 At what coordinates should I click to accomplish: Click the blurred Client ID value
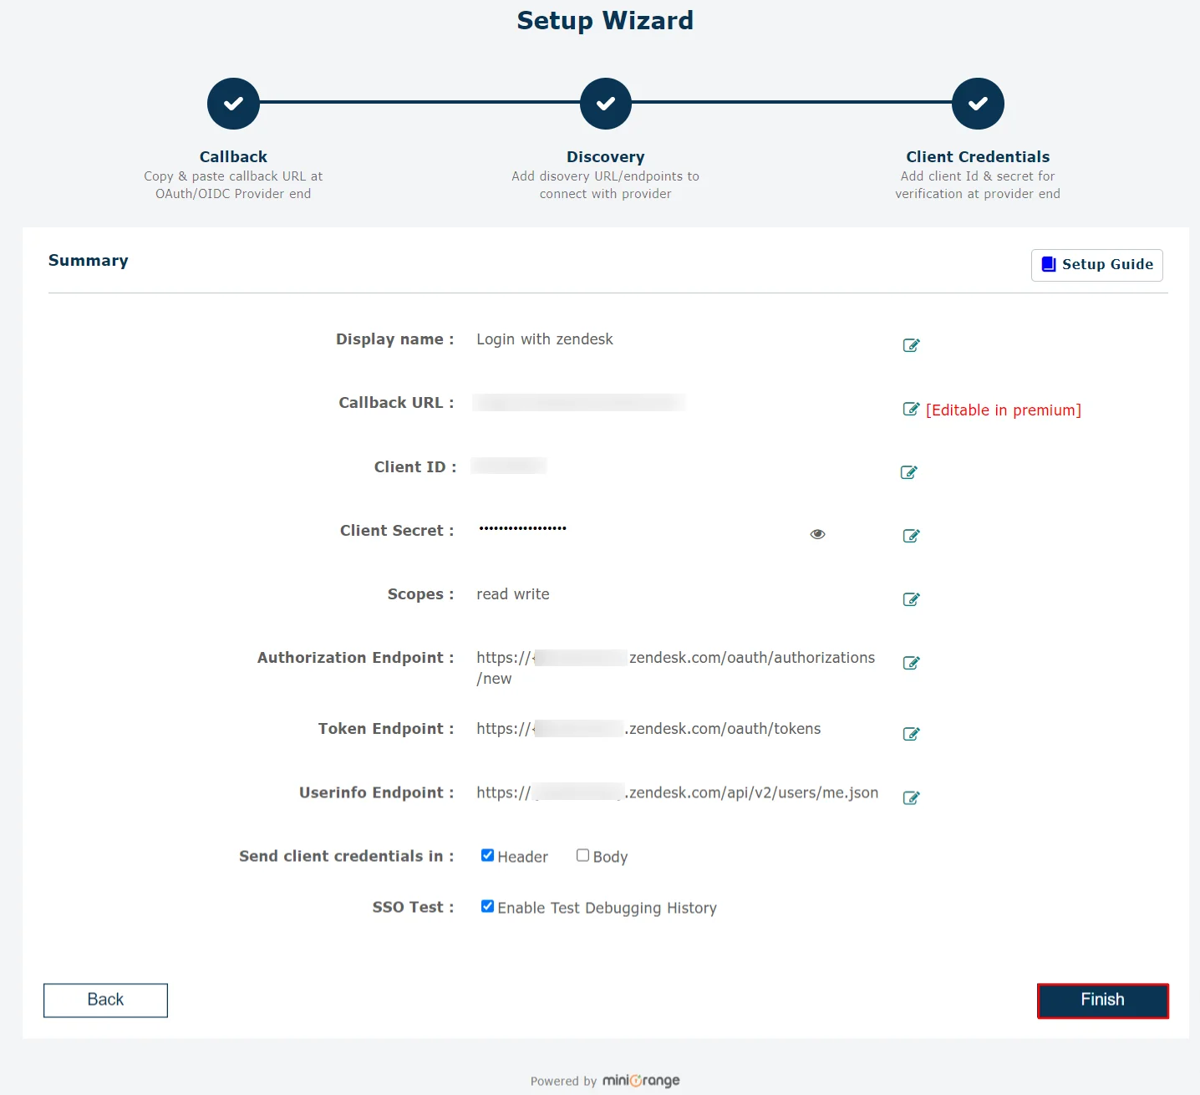509,466
